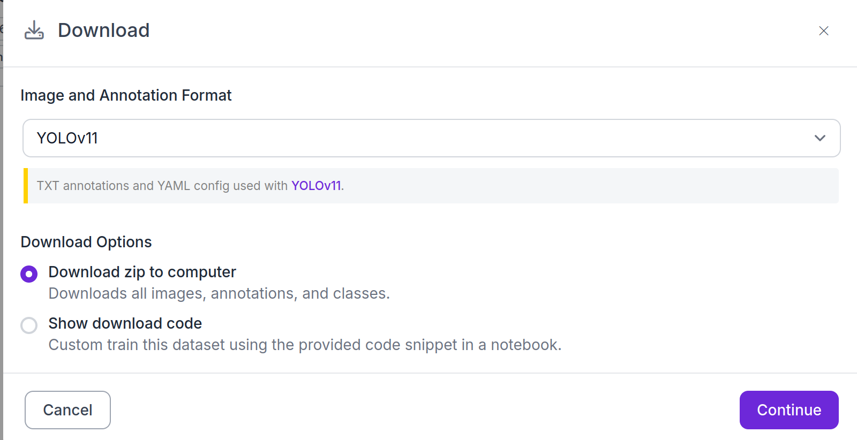Select the Show download code radio button
857x440 pixels.
pos(29,325)
